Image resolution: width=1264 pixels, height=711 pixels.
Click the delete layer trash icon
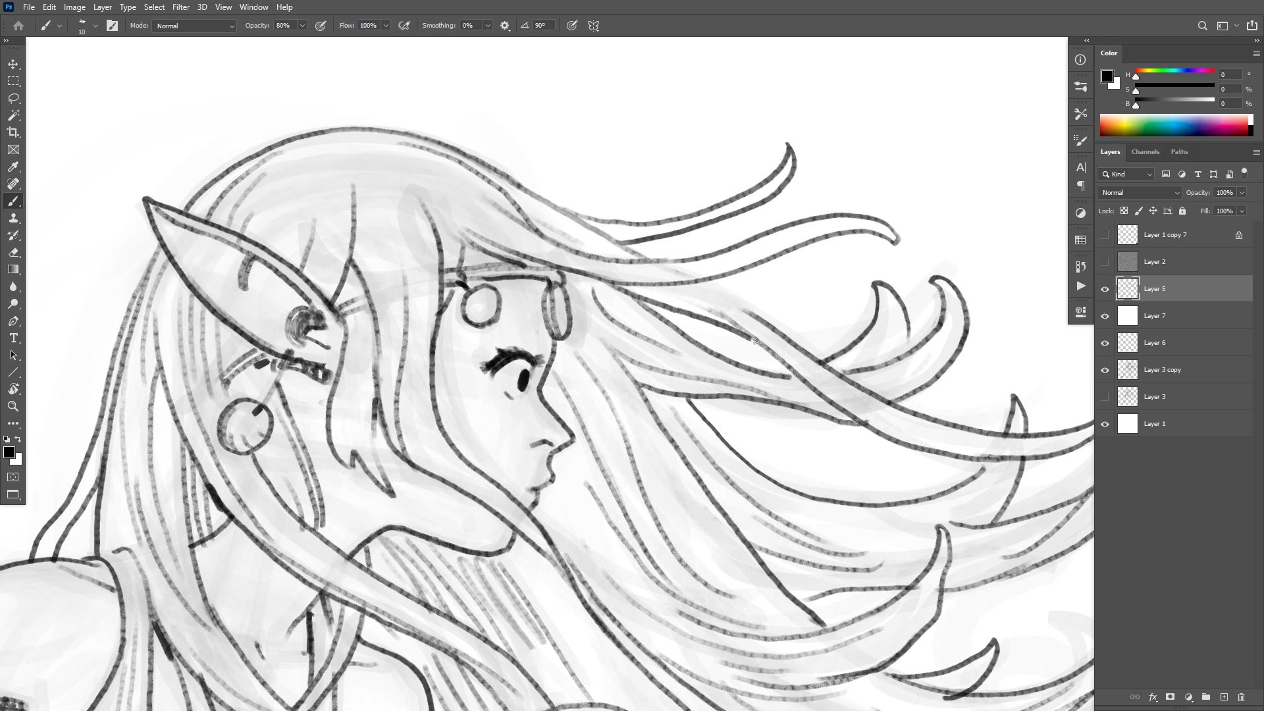pyautogui.click(x=1241, y=697)
